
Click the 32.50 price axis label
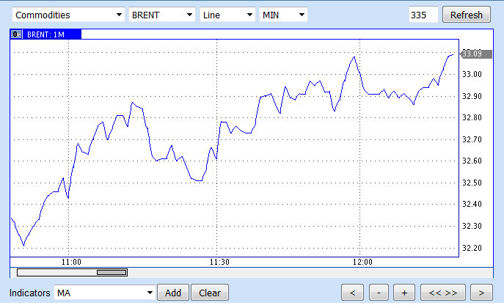pyautogui.click(x=472, y=183)
